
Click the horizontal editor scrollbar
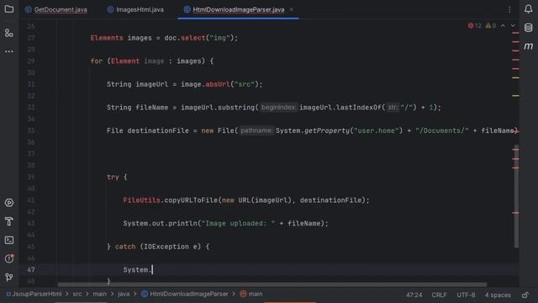[272, 284]
